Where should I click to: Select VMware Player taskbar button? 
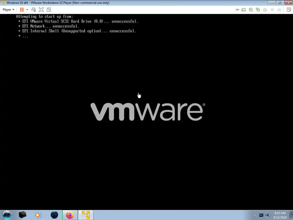[x=85, y=215]
